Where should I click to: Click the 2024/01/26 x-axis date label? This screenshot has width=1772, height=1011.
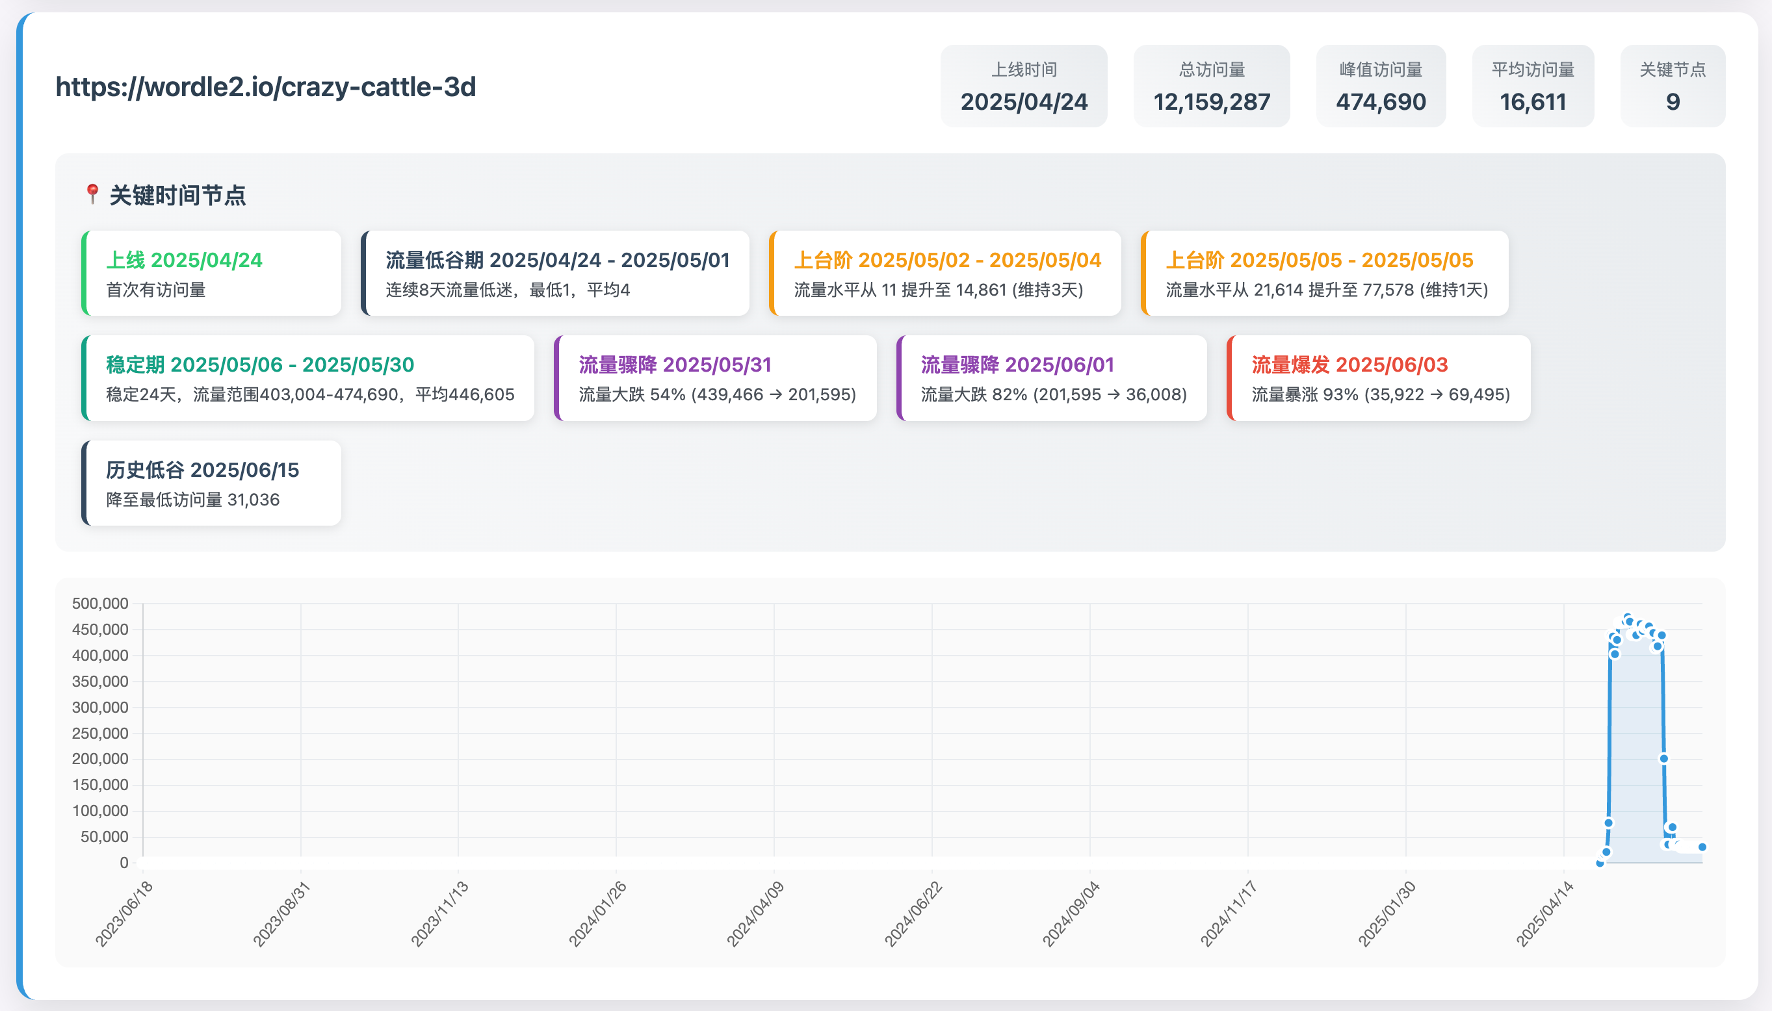coord(597,914)
